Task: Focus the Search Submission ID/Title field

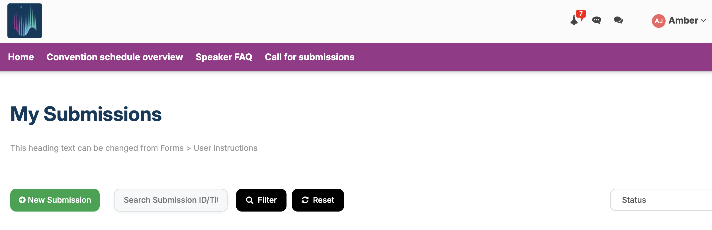Action: click(x=171, y=200)
